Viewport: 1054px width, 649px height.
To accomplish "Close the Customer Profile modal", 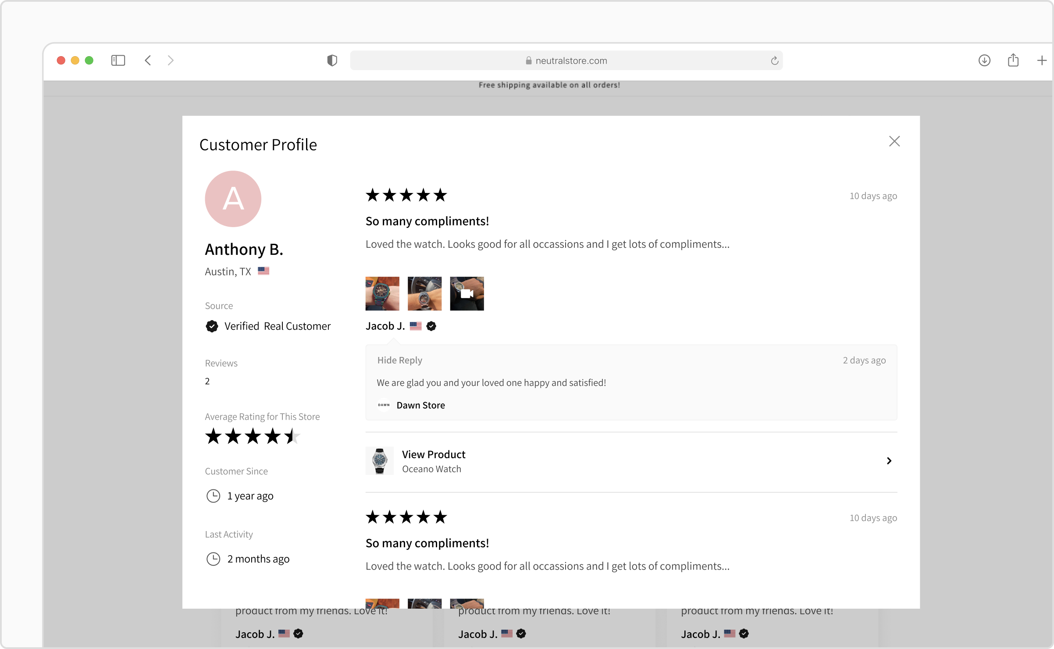I will (x=894, y=141).
